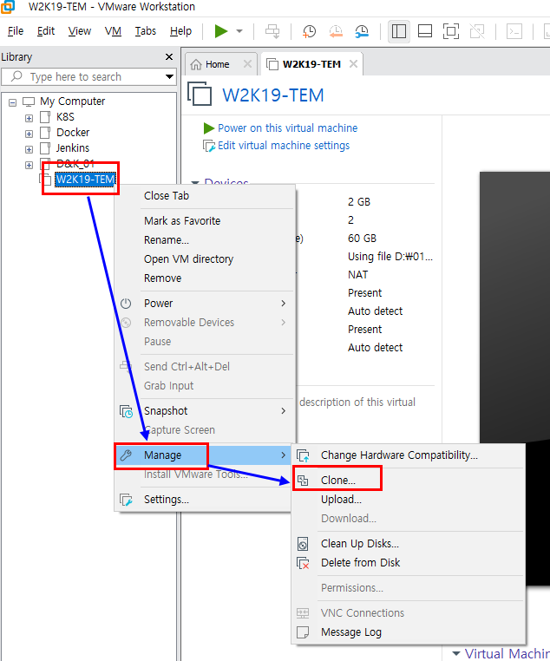Open the Help menu

[180, 31]
